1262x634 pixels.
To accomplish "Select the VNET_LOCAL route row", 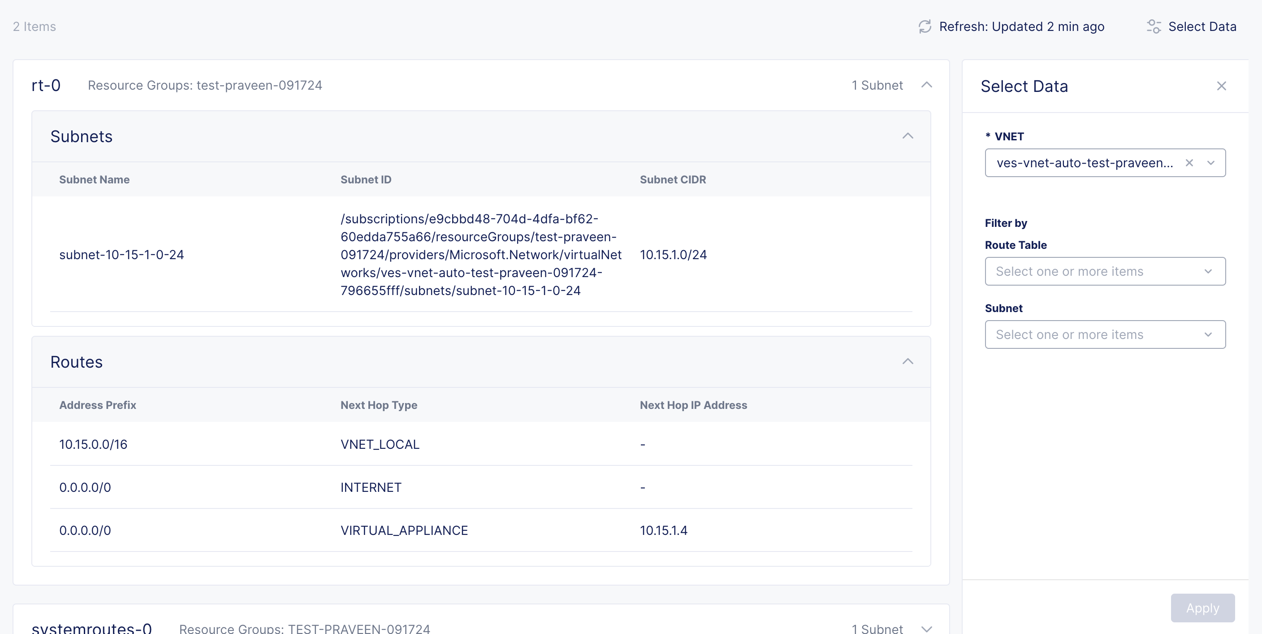I will [380, 444].
